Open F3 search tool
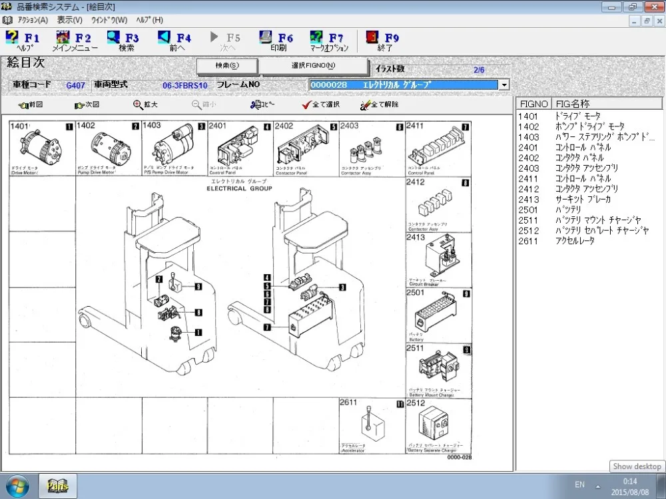 click(x=124, y=41)
